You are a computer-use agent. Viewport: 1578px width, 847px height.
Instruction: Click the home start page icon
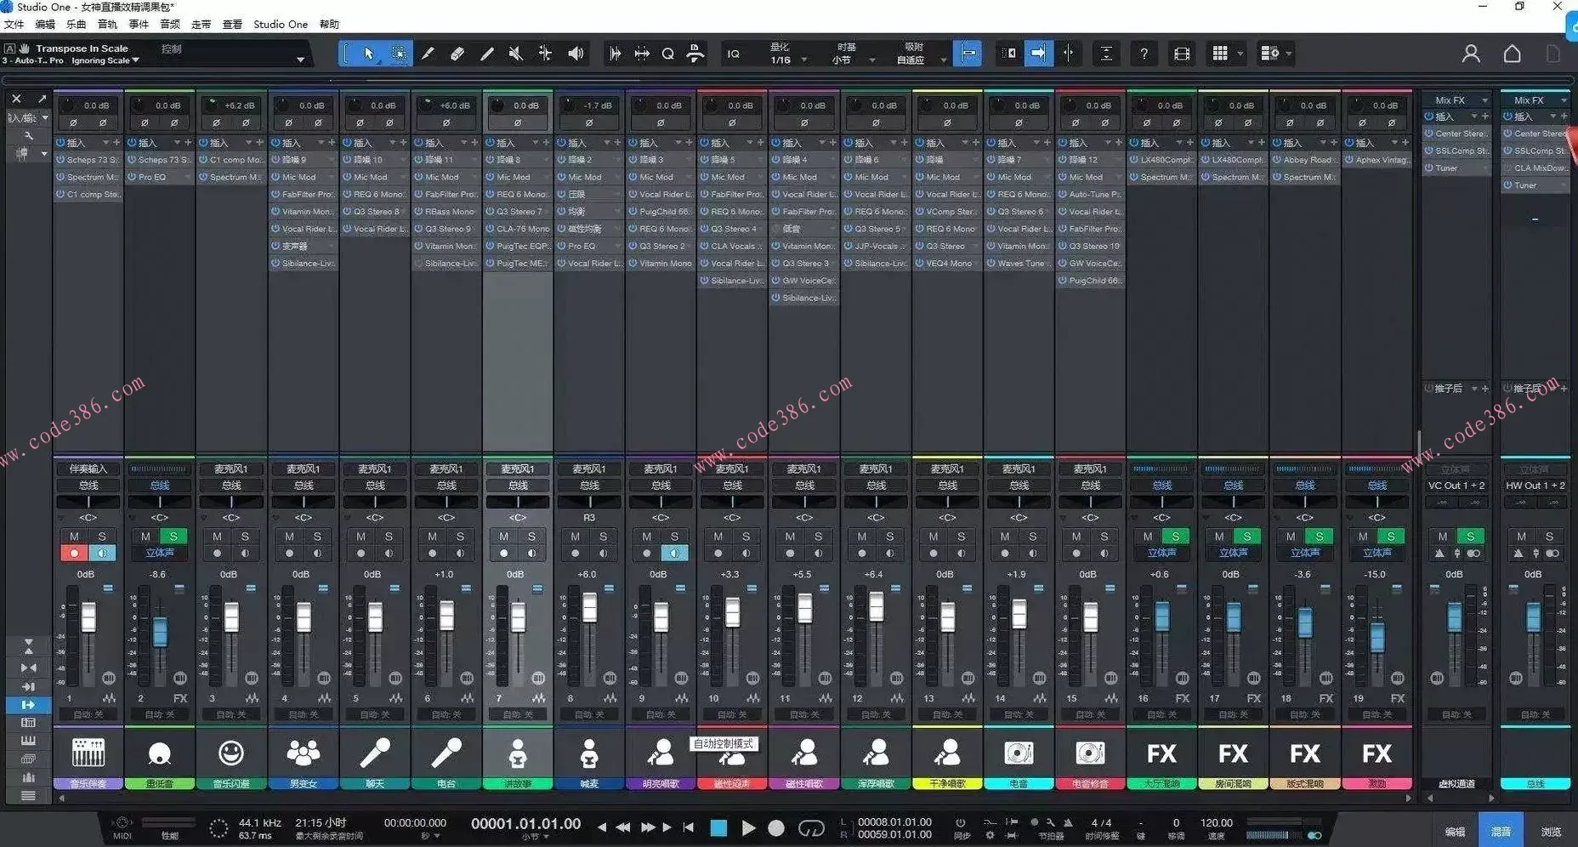point(1512,54)
